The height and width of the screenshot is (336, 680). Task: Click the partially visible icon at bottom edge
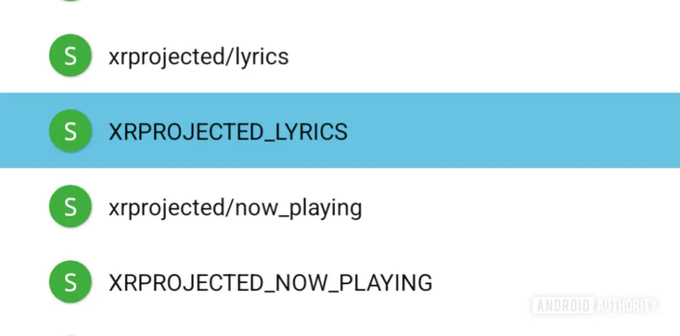click(x=70, y=334)
